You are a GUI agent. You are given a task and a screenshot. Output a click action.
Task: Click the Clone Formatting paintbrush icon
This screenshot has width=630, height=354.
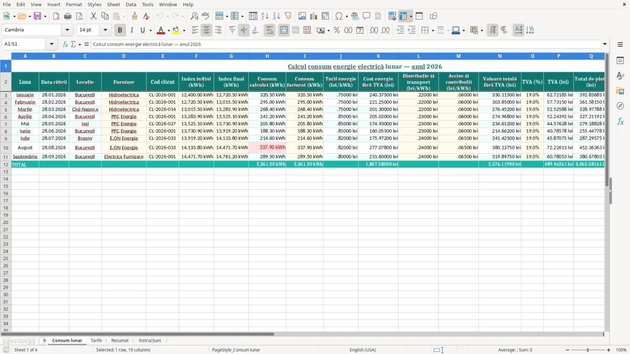point(135,16)
